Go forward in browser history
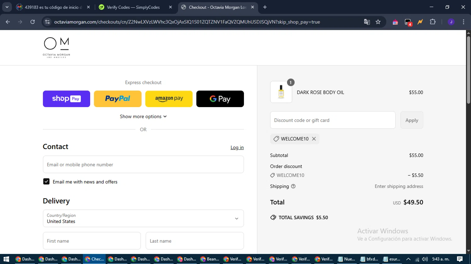471x264 pixels. click(x=20, y=22)
